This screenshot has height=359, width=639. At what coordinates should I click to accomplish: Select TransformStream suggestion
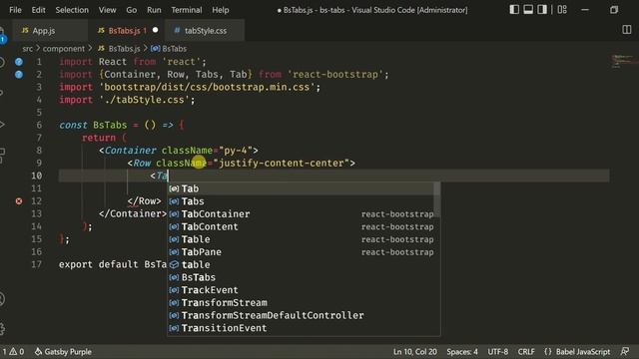301,302
